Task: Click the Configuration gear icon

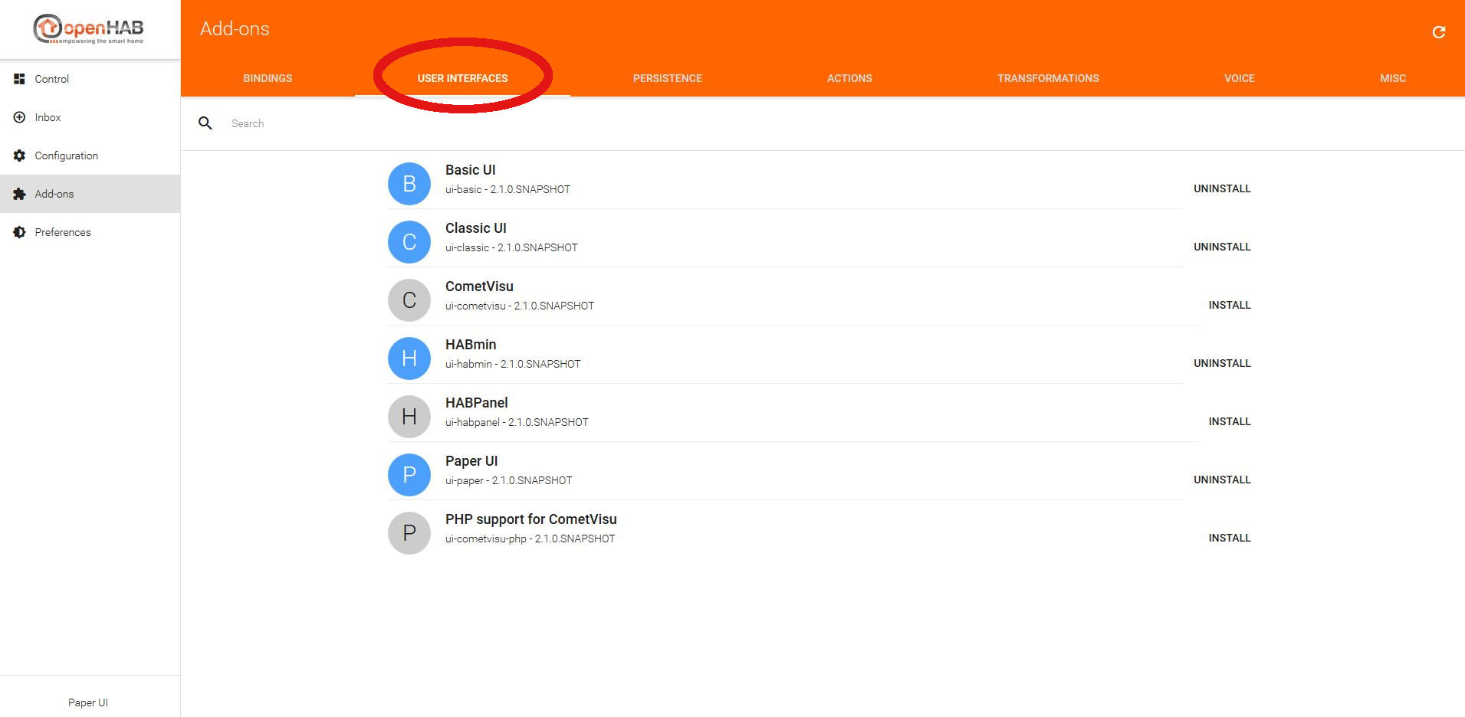Action: (x=19, y=156)
